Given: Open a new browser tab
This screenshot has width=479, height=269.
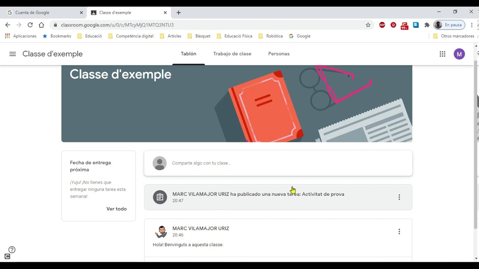Looking at the screenshot, I should 179,13.
